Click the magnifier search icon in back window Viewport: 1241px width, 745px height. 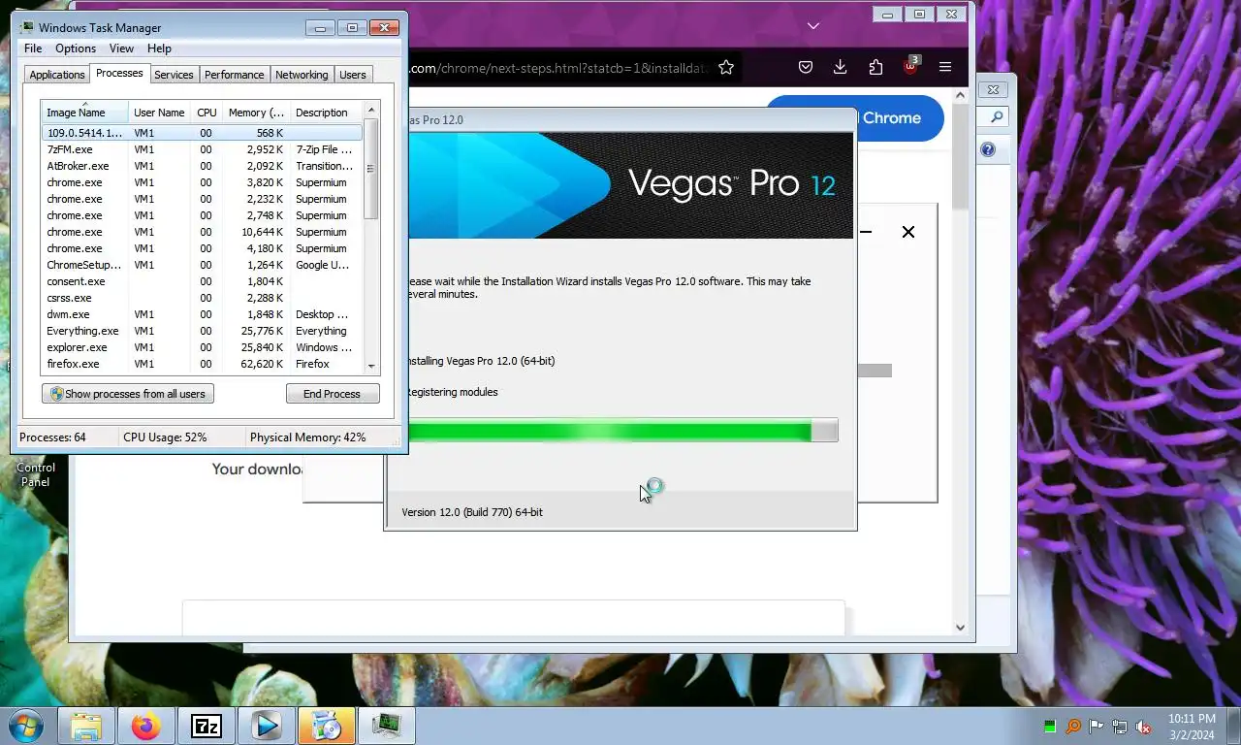click(996, 117)
